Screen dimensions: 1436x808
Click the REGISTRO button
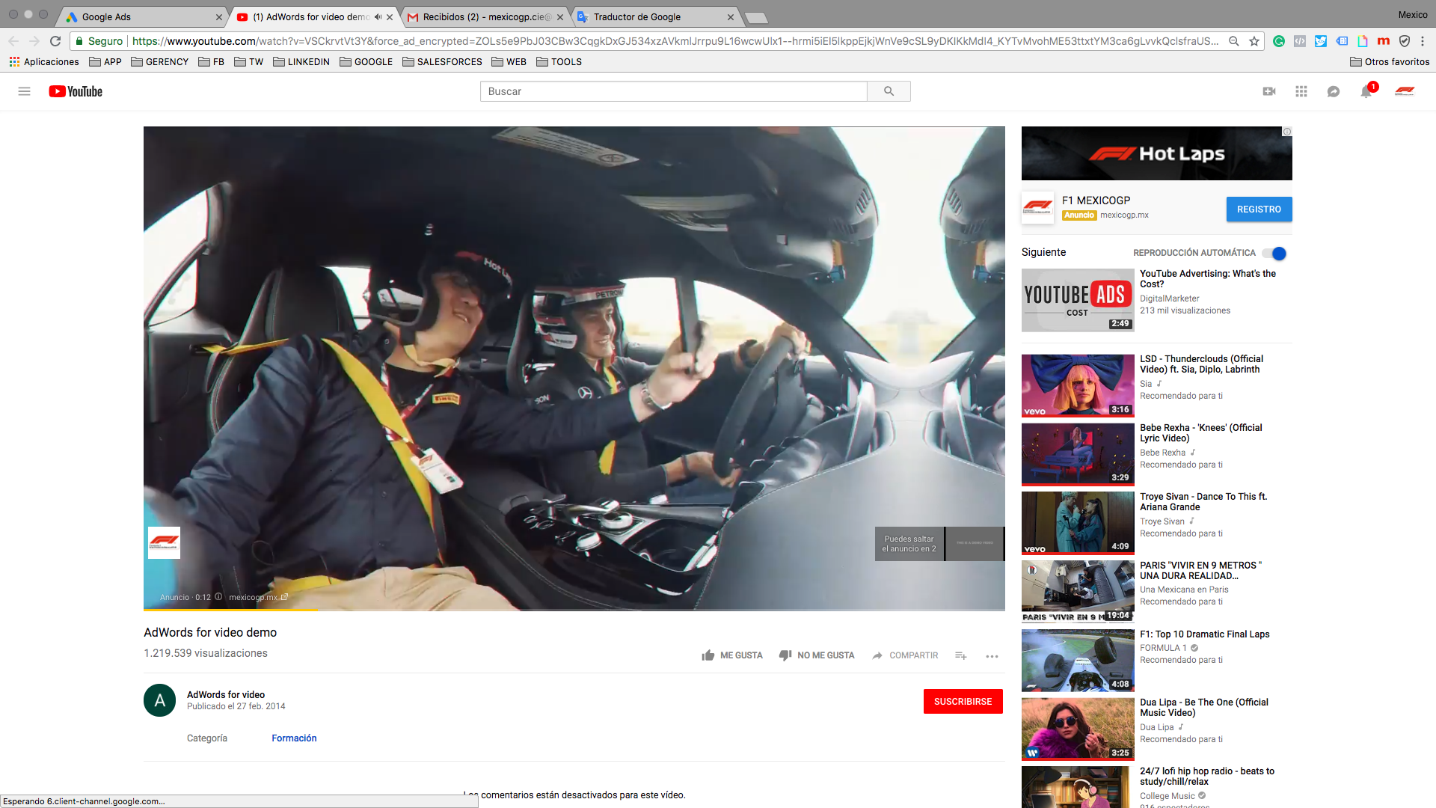point(1259,209)
